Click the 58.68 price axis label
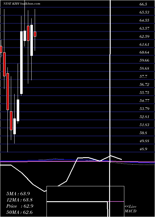The width and height of the screenshot is (155, 217). pos(144,69)
